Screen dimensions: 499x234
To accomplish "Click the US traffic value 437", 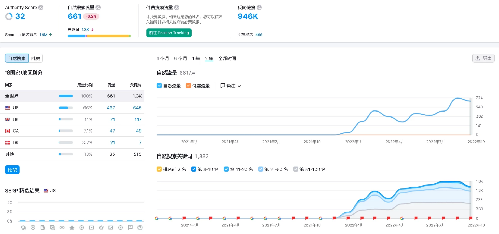I will [111, 108].
